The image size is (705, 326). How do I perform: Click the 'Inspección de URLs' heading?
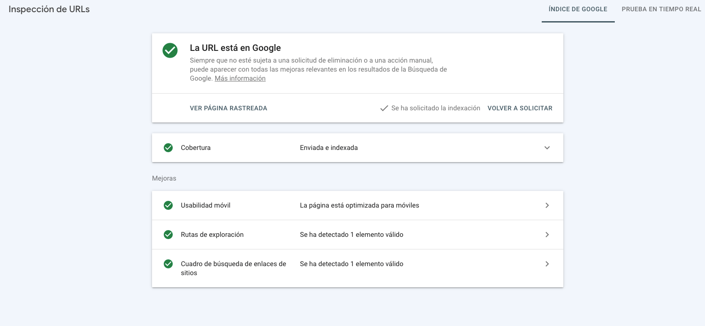tap(49, 9)
